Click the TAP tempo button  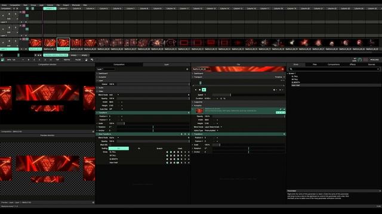[57, 59]
